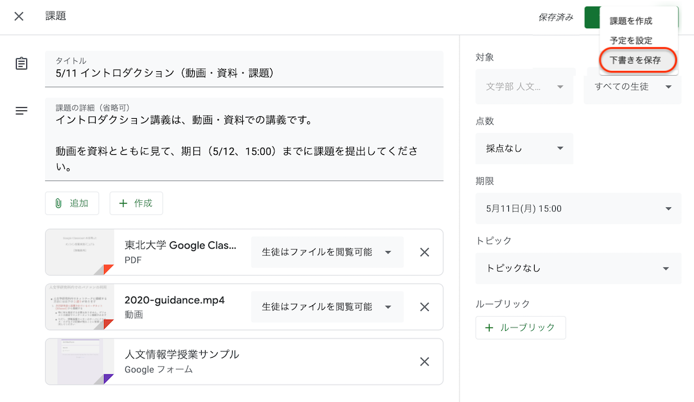Screen dimensions: 694x402
Task: Click the assignment clipboard icon beside the title
Action: click(x=21, y=64)
